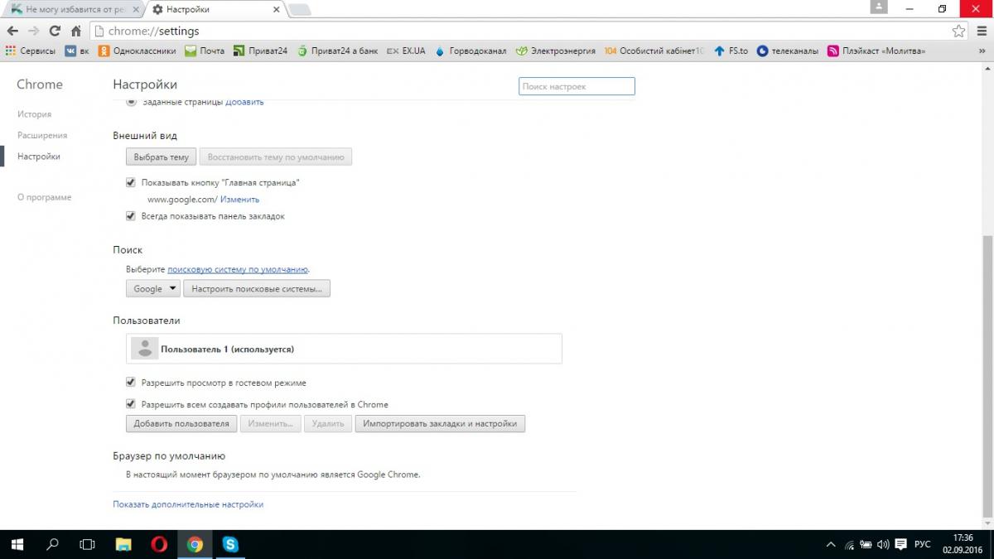Image resolution: width=994 pixels, height=559 pixels.
Task: Open the вк bookmark
Action: click(77, 51)
